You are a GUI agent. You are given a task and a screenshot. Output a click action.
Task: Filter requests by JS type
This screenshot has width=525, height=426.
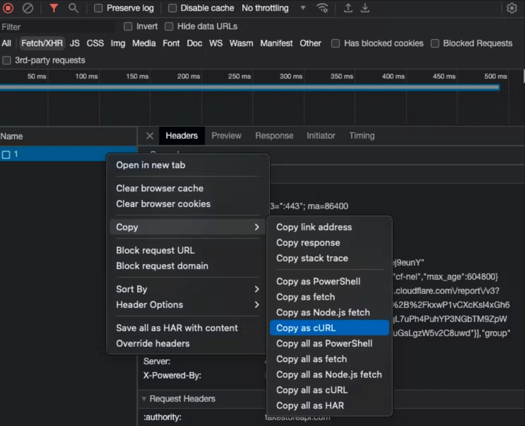click(x=74, y=43)
